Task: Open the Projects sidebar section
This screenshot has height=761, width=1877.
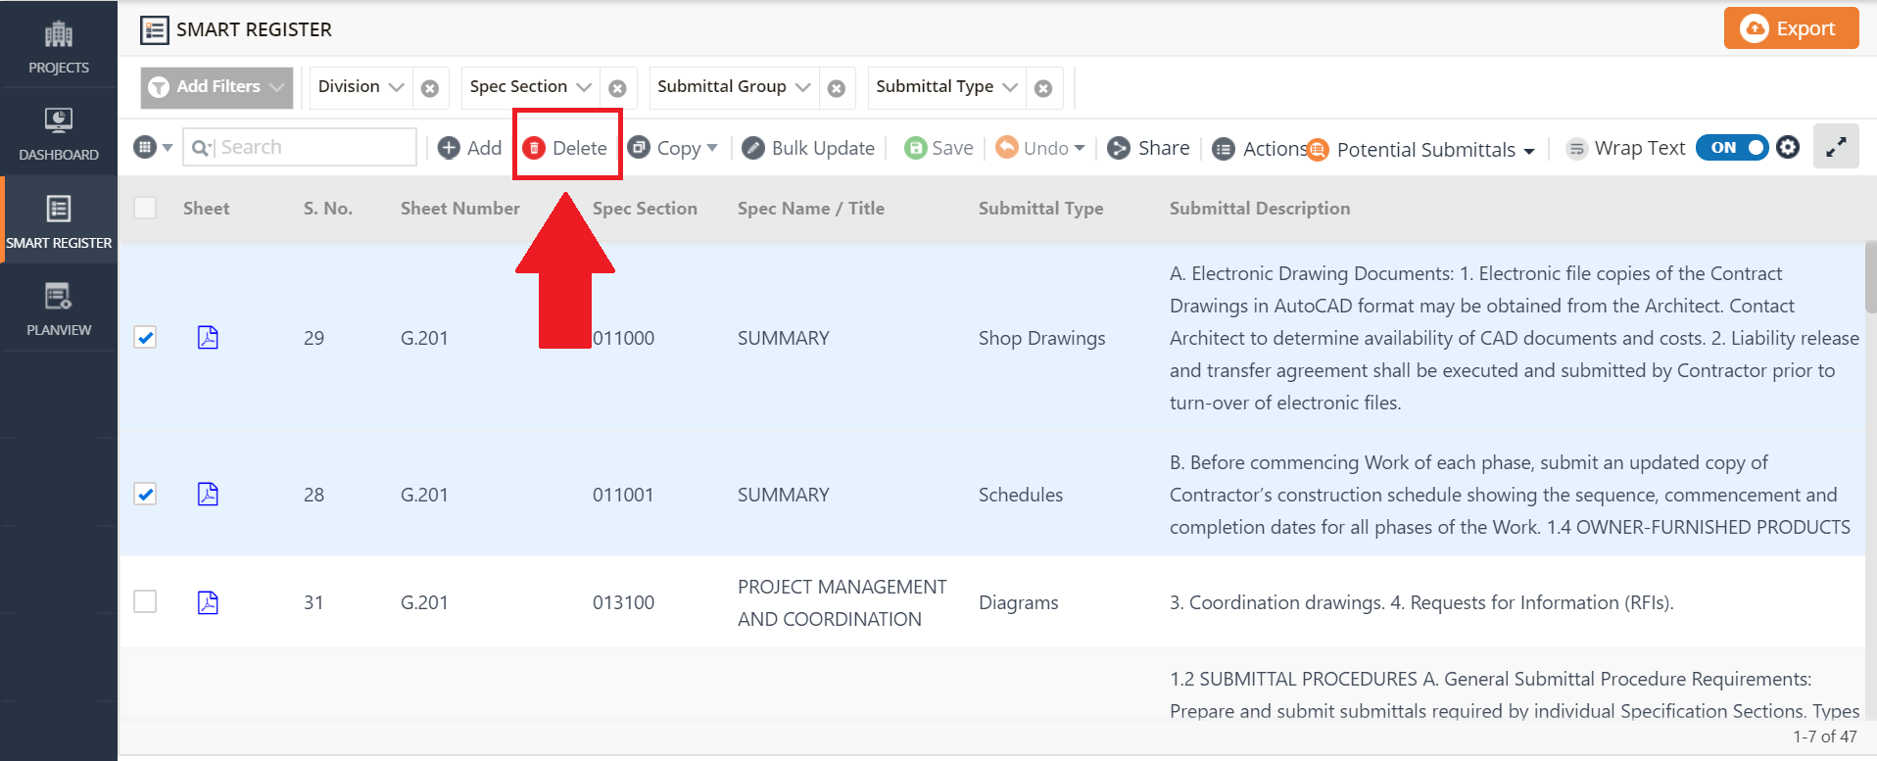Action: [59, 46]
